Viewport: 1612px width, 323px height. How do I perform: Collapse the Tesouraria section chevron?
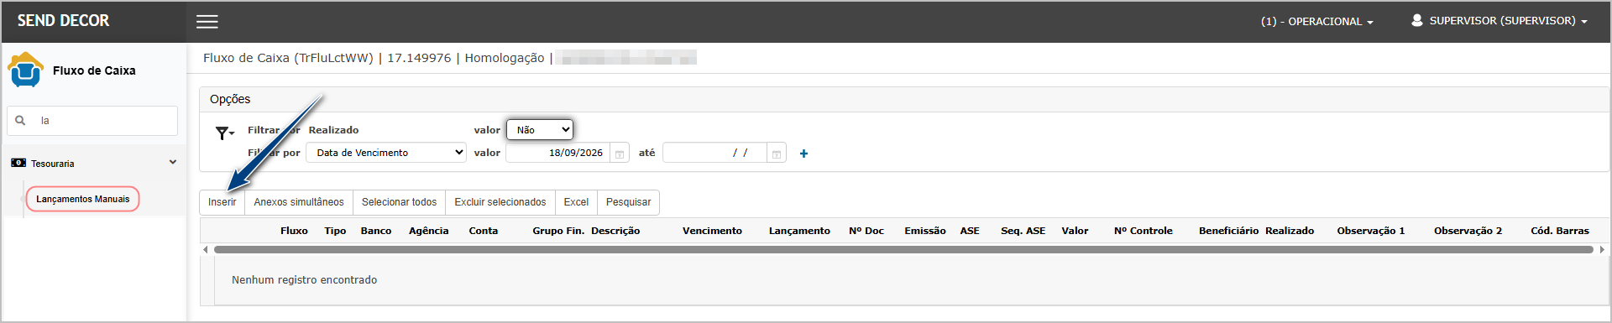173,163
